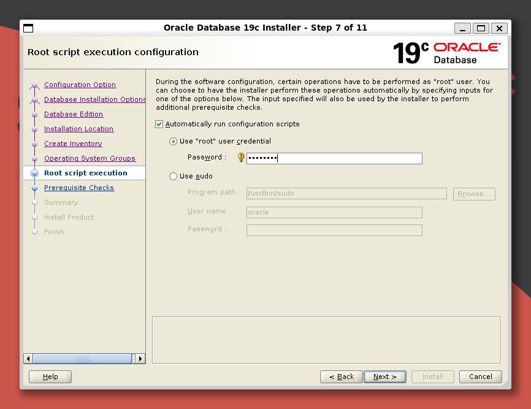Screen dimensions: 531x409
Task: Go to Database Edition step
Action: point(74,114)
